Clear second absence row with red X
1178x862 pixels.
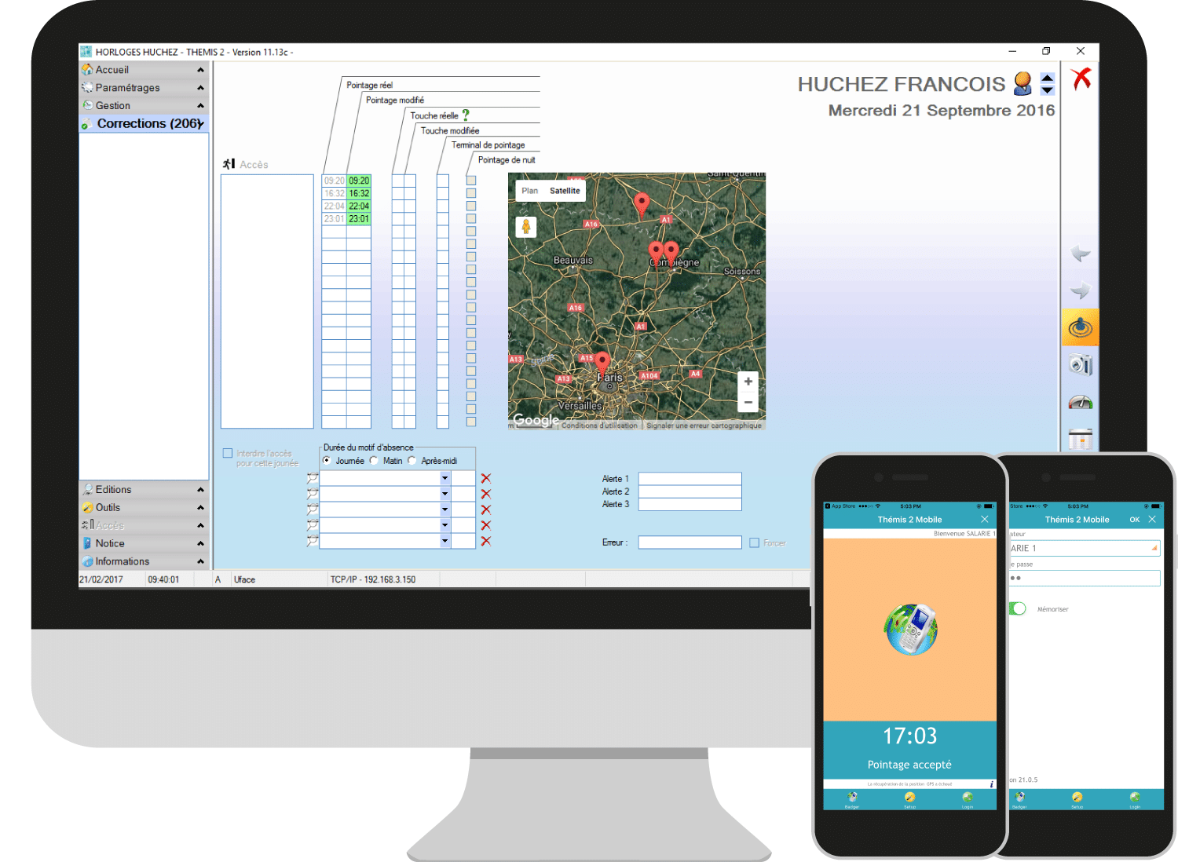click(x=486, y=494)
